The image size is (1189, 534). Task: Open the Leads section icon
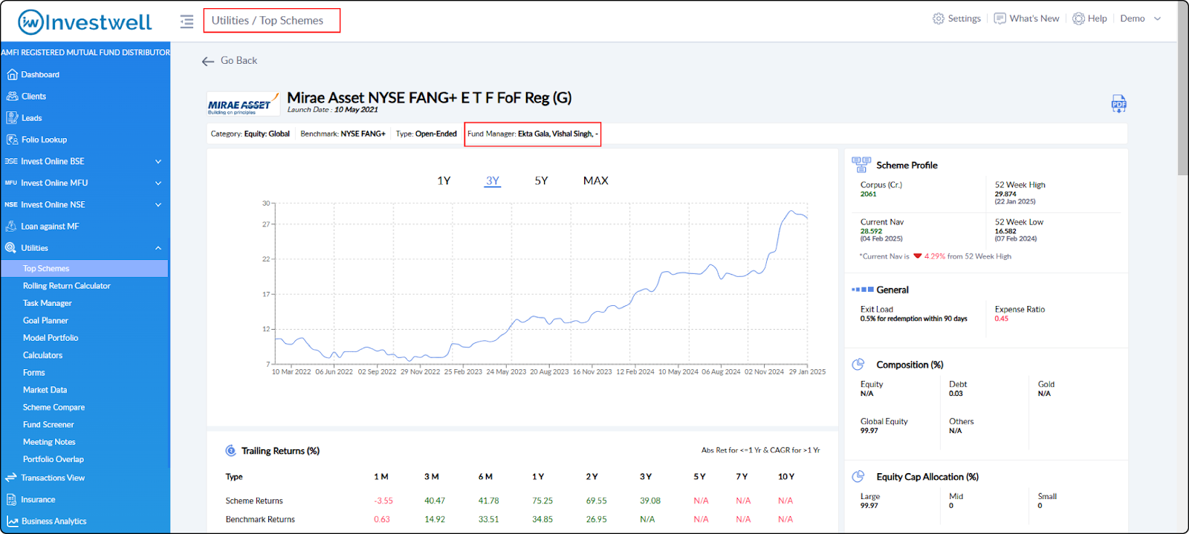12,117
